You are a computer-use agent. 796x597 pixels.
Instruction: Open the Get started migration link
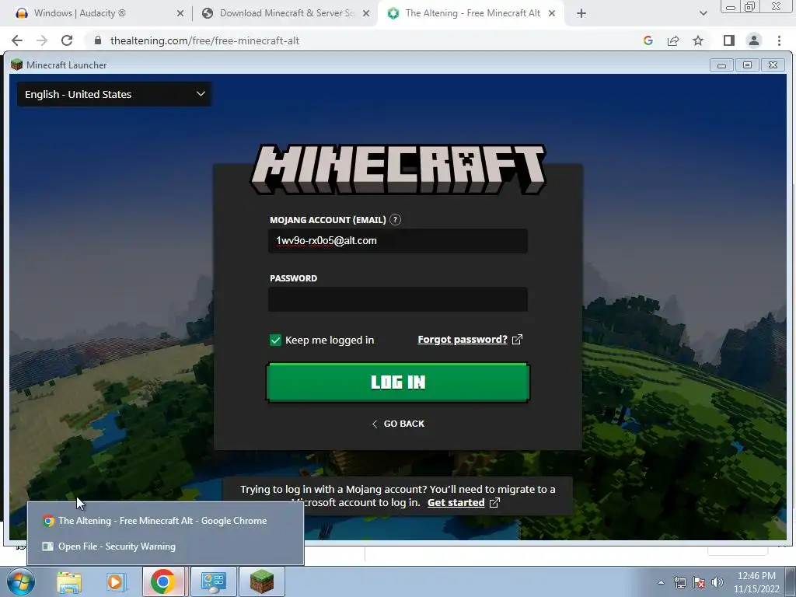pyautogui.click(x=456, y=503)
